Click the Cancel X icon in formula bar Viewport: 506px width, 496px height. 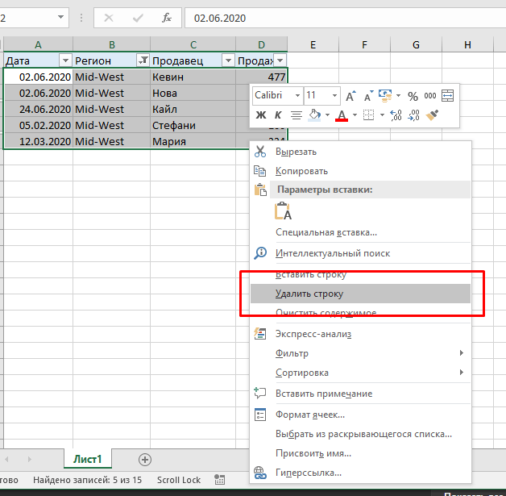(x=109, y=18)
